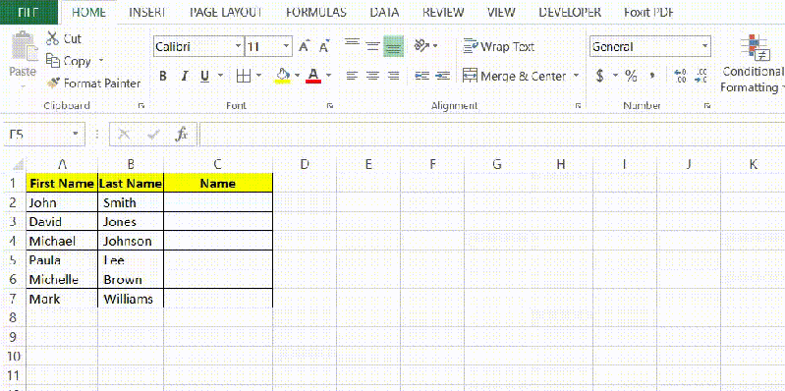This screenshot has width=785, height=391.
Task: Enable Wrap Text
Action: 499,46
